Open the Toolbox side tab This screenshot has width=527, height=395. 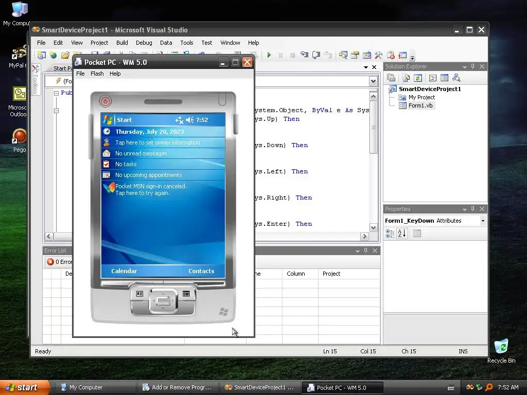[36, 80]
